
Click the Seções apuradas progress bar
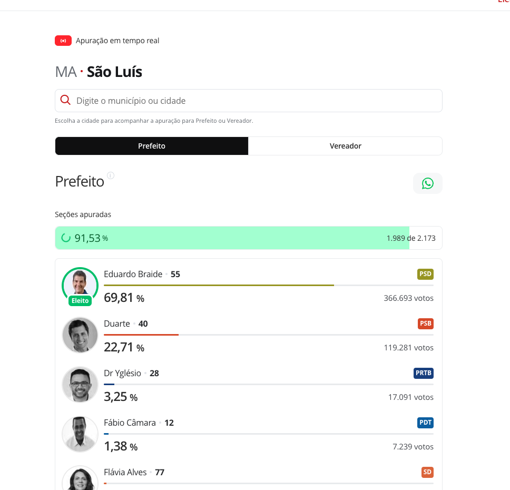click(249, 238)
